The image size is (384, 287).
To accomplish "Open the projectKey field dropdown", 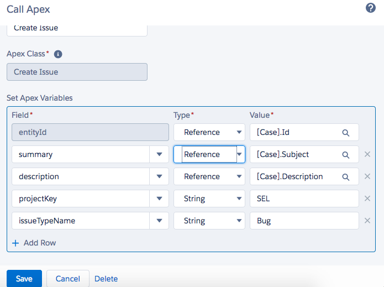I will (159, 199).
